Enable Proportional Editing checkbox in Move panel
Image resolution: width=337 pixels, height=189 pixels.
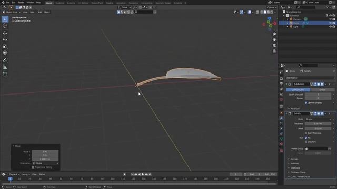[33, 167]
